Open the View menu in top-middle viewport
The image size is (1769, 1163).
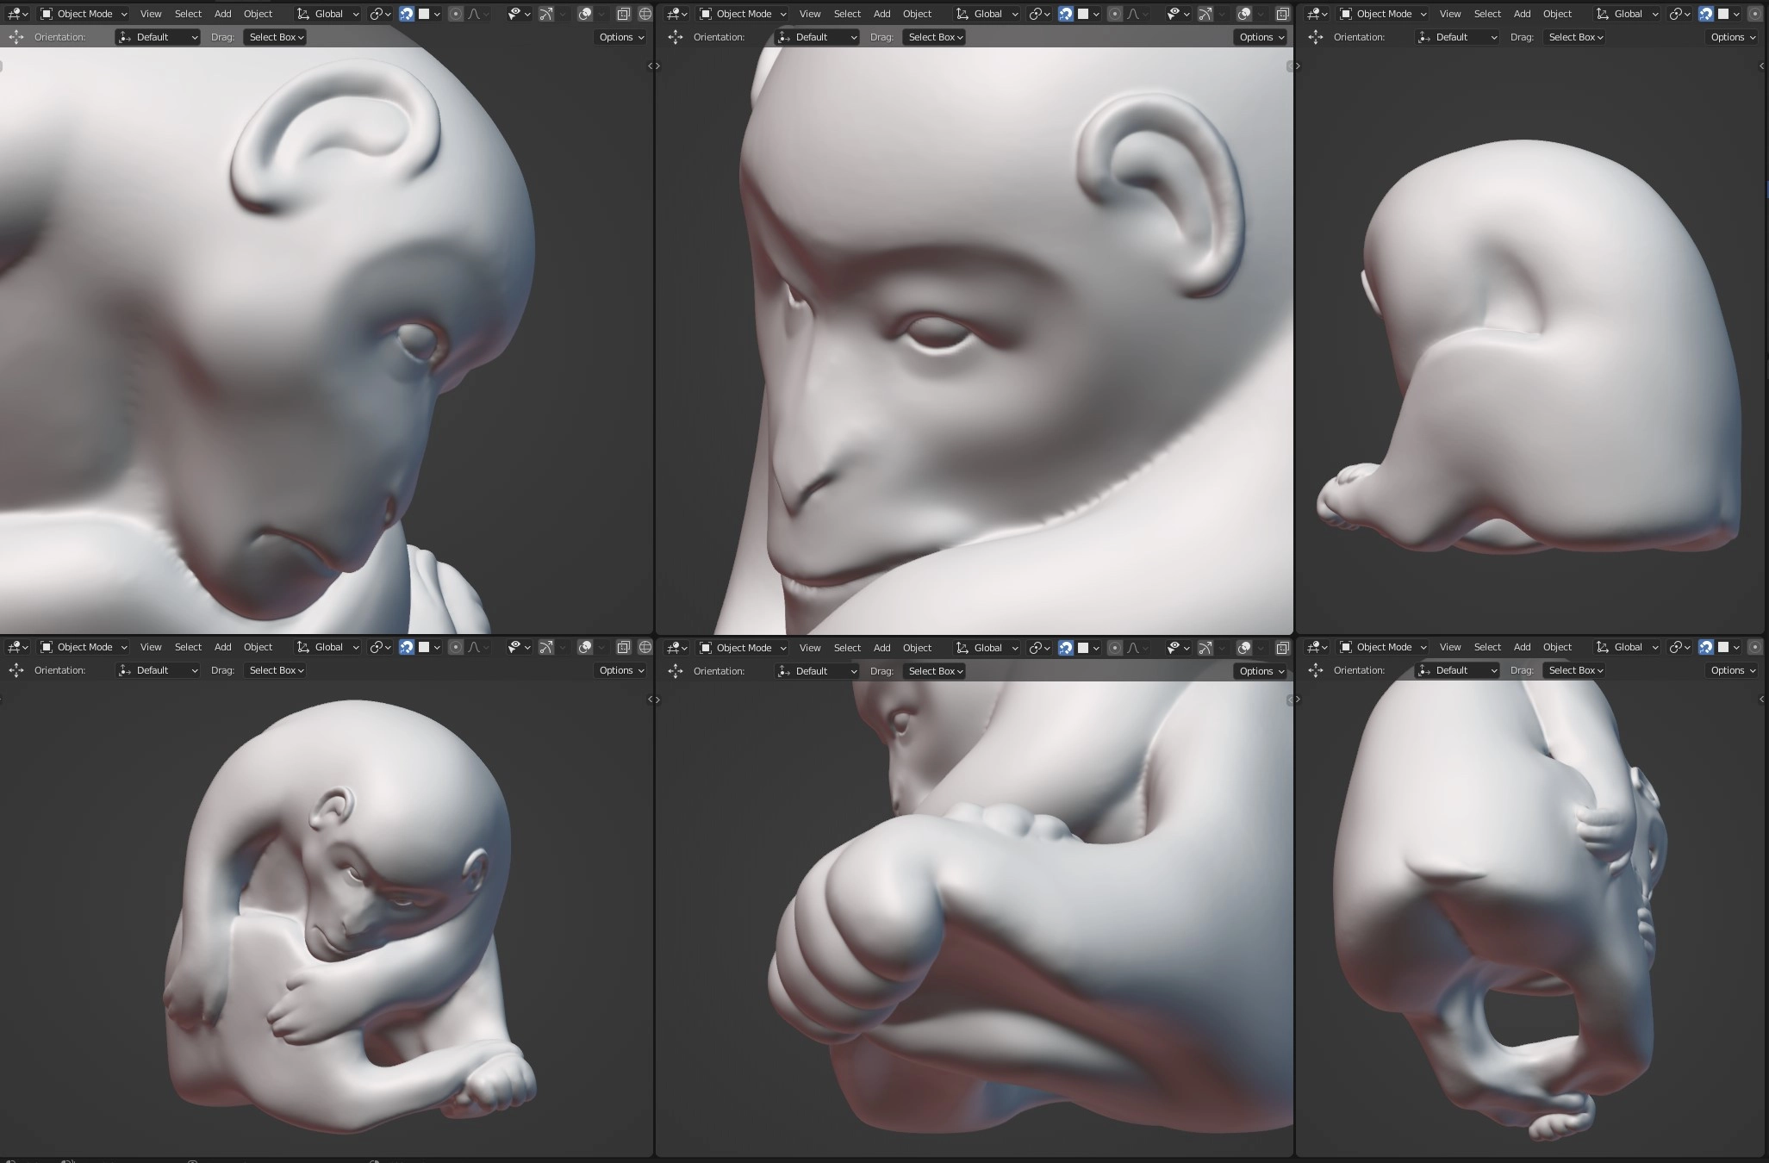809,14
